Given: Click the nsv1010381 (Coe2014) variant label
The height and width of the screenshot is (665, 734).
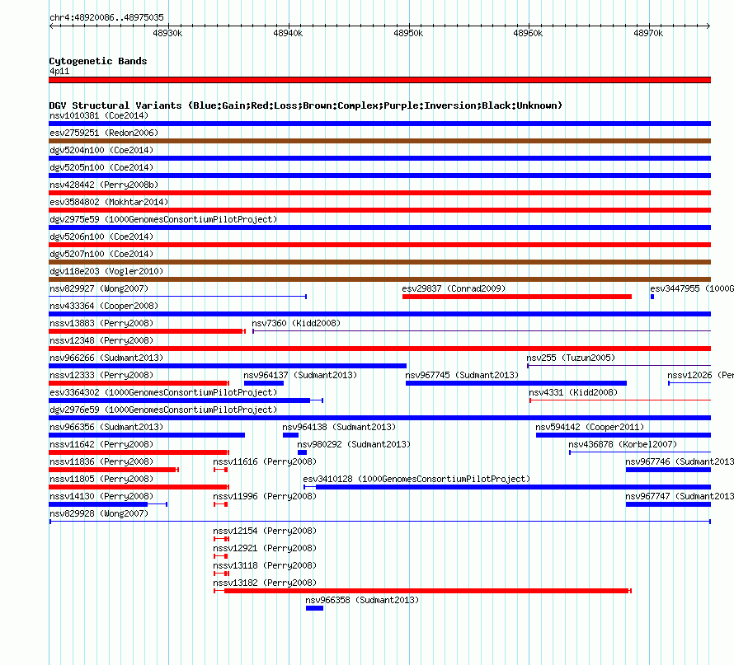Looking at the screenshot, I should point(99,115).
